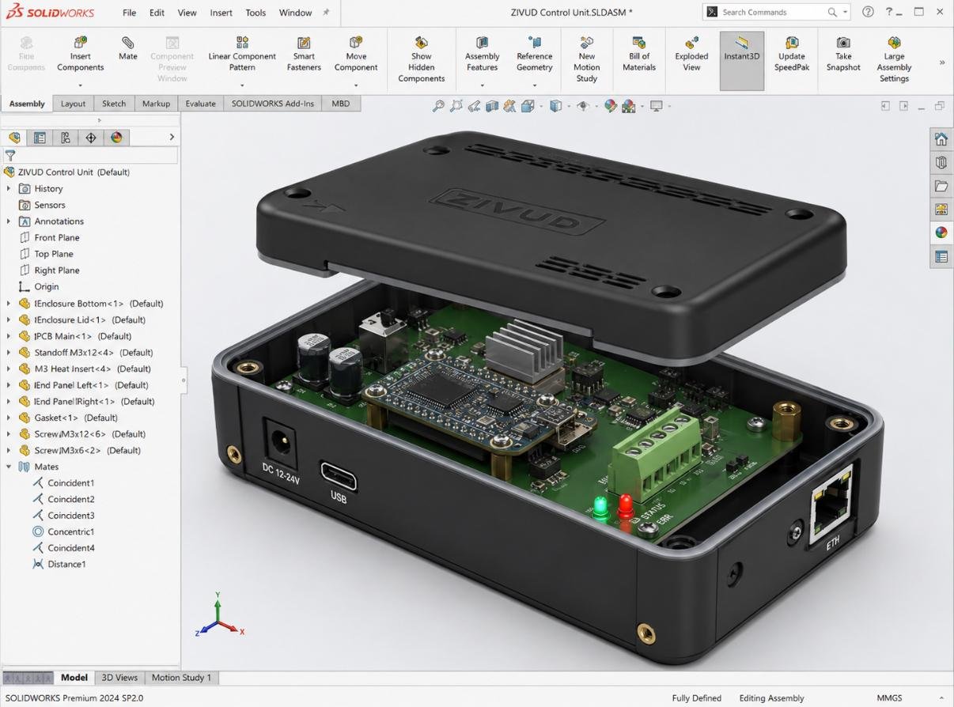Click MMGS units in status bar
The image size is (954, 707).
pos(889,698)
